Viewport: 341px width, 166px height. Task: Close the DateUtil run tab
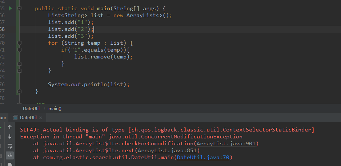[40, 118]
